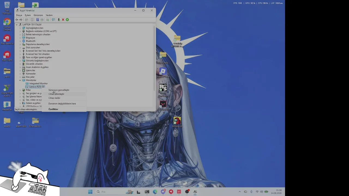Click the Device Manager vertical scrollbar
349x196 pixels.
[x=154, y=59]
